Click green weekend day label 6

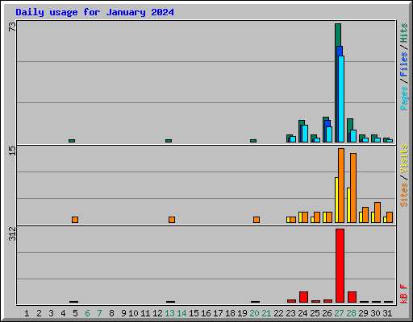87,313
